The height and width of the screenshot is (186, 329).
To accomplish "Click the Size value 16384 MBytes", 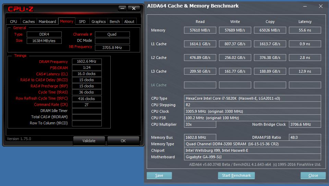I will [44, 41].
